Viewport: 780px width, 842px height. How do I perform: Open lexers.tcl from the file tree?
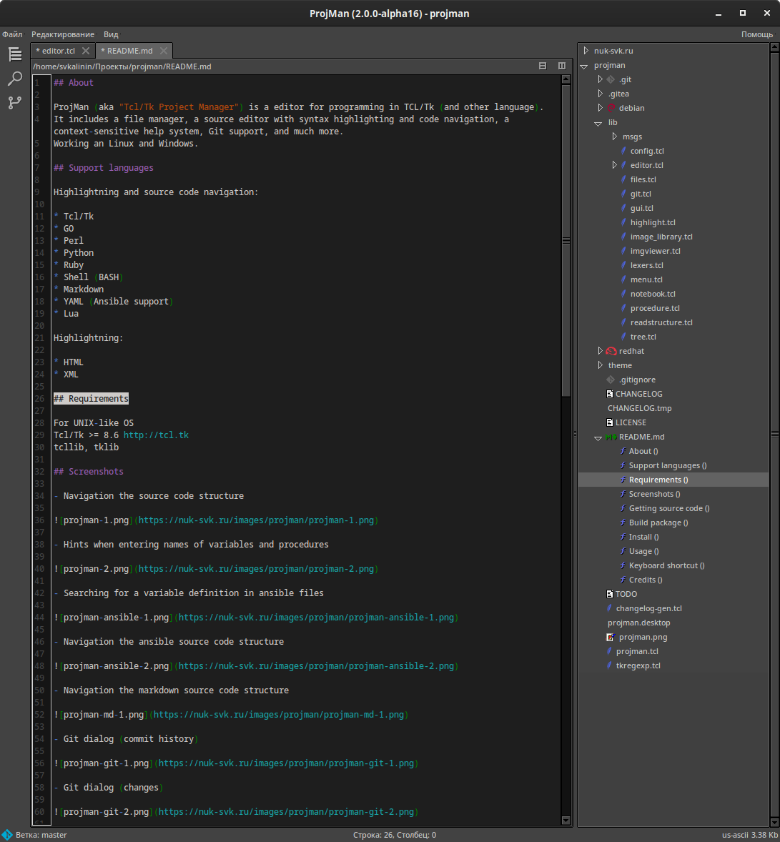(x=647, y=264)
